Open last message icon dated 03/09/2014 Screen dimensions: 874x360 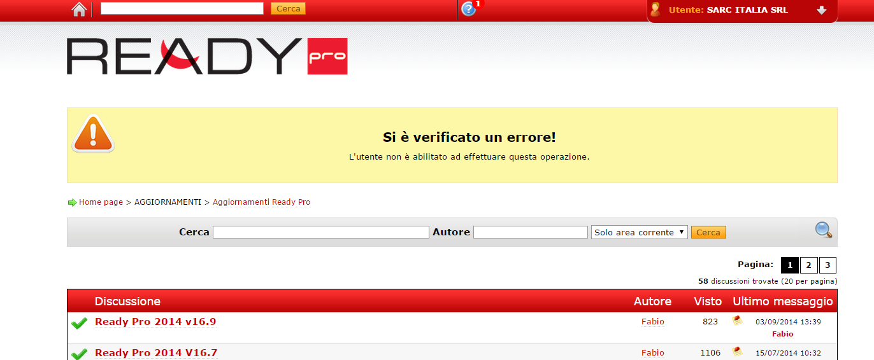click(x=738, y=320)
